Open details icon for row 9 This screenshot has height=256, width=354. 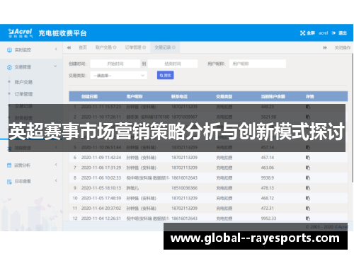click(x=308, y=188)
